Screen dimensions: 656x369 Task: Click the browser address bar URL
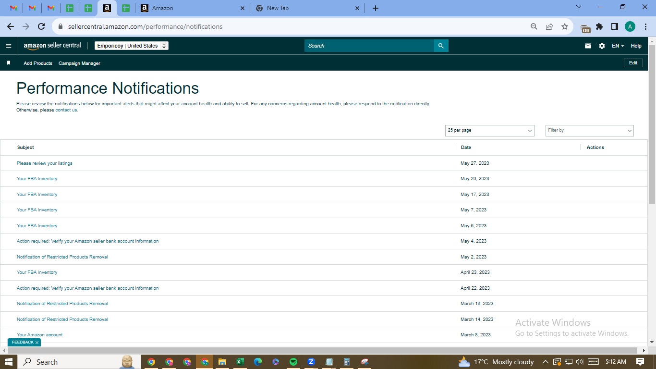pos(144,26)
